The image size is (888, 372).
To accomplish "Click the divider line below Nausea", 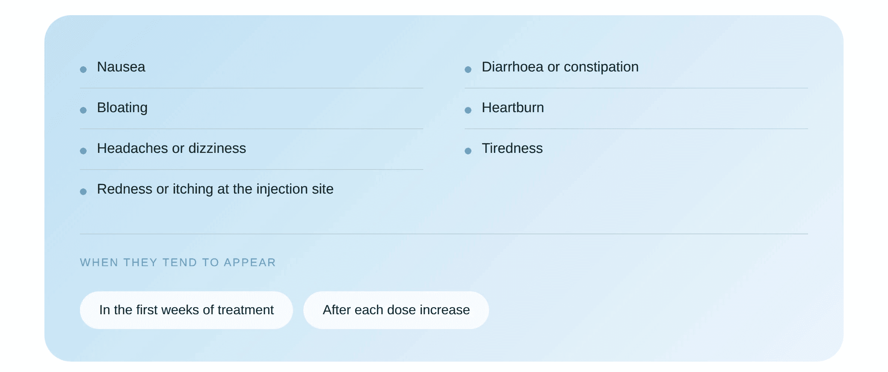I will 252,88.
